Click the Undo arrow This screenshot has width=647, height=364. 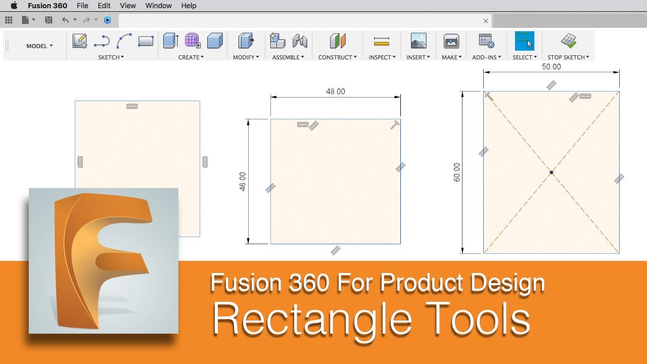65,20
